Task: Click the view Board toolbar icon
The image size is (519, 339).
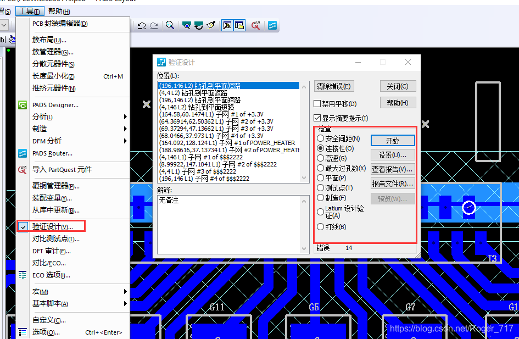Action: pyautogui.click(x=187, y=25)
